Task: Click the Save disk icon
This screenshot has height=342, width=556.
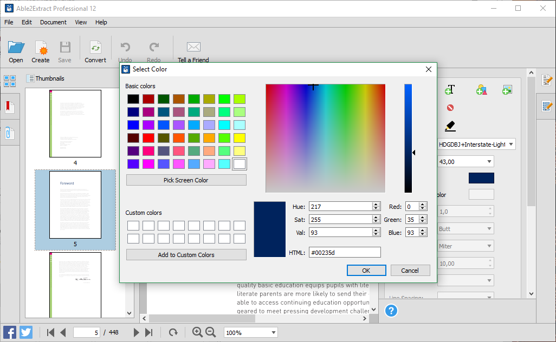Action: [x=65, y=48]
